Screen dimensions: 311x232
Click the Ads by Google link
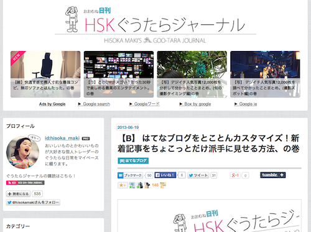coord(52,104)
